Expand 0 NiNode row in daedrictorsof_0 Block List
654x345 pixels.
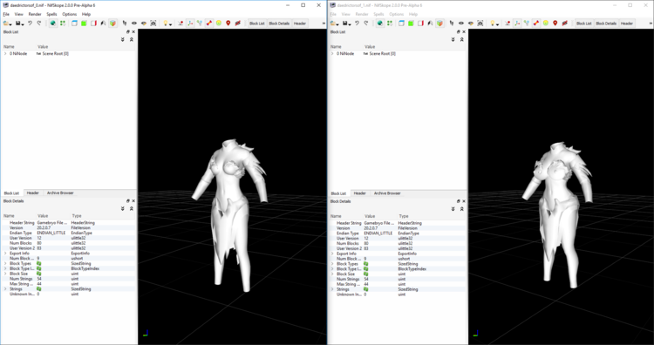tap(5, 54)
